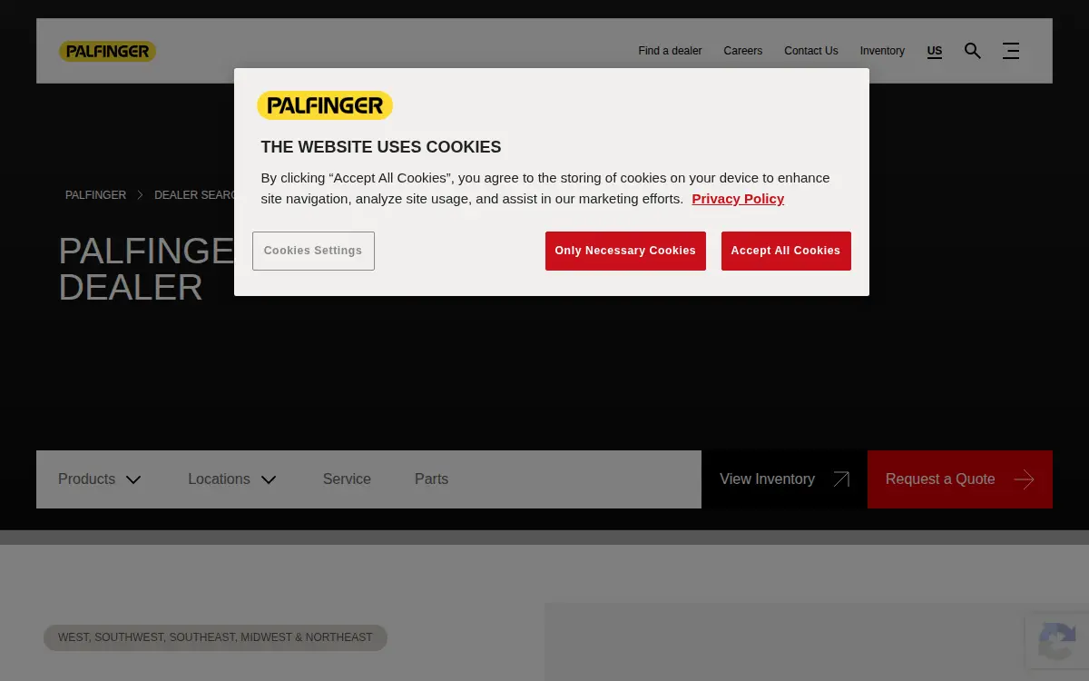Expand the Locations dropdown chevron
Viewport: 1089px width, 681px height.
coord(269,479)
